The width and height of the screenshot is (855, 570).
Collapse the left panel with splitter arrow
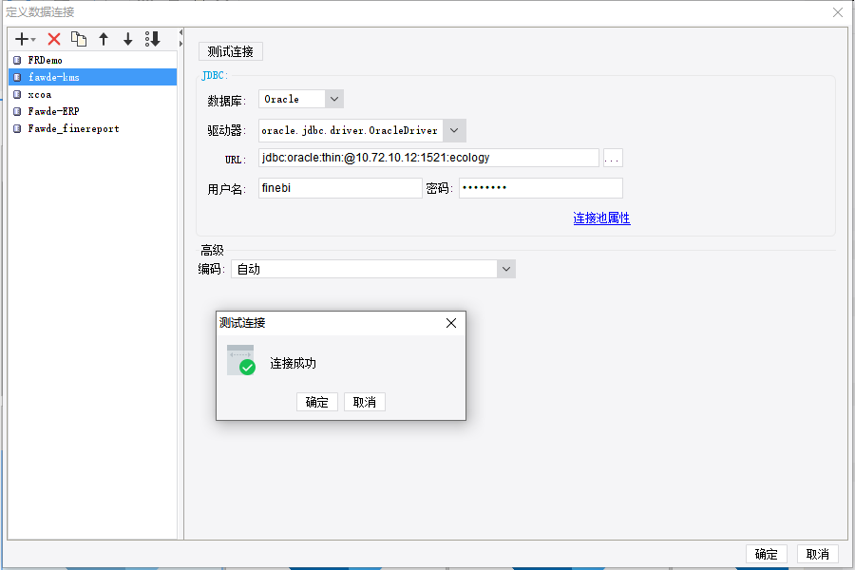point(180,32)
